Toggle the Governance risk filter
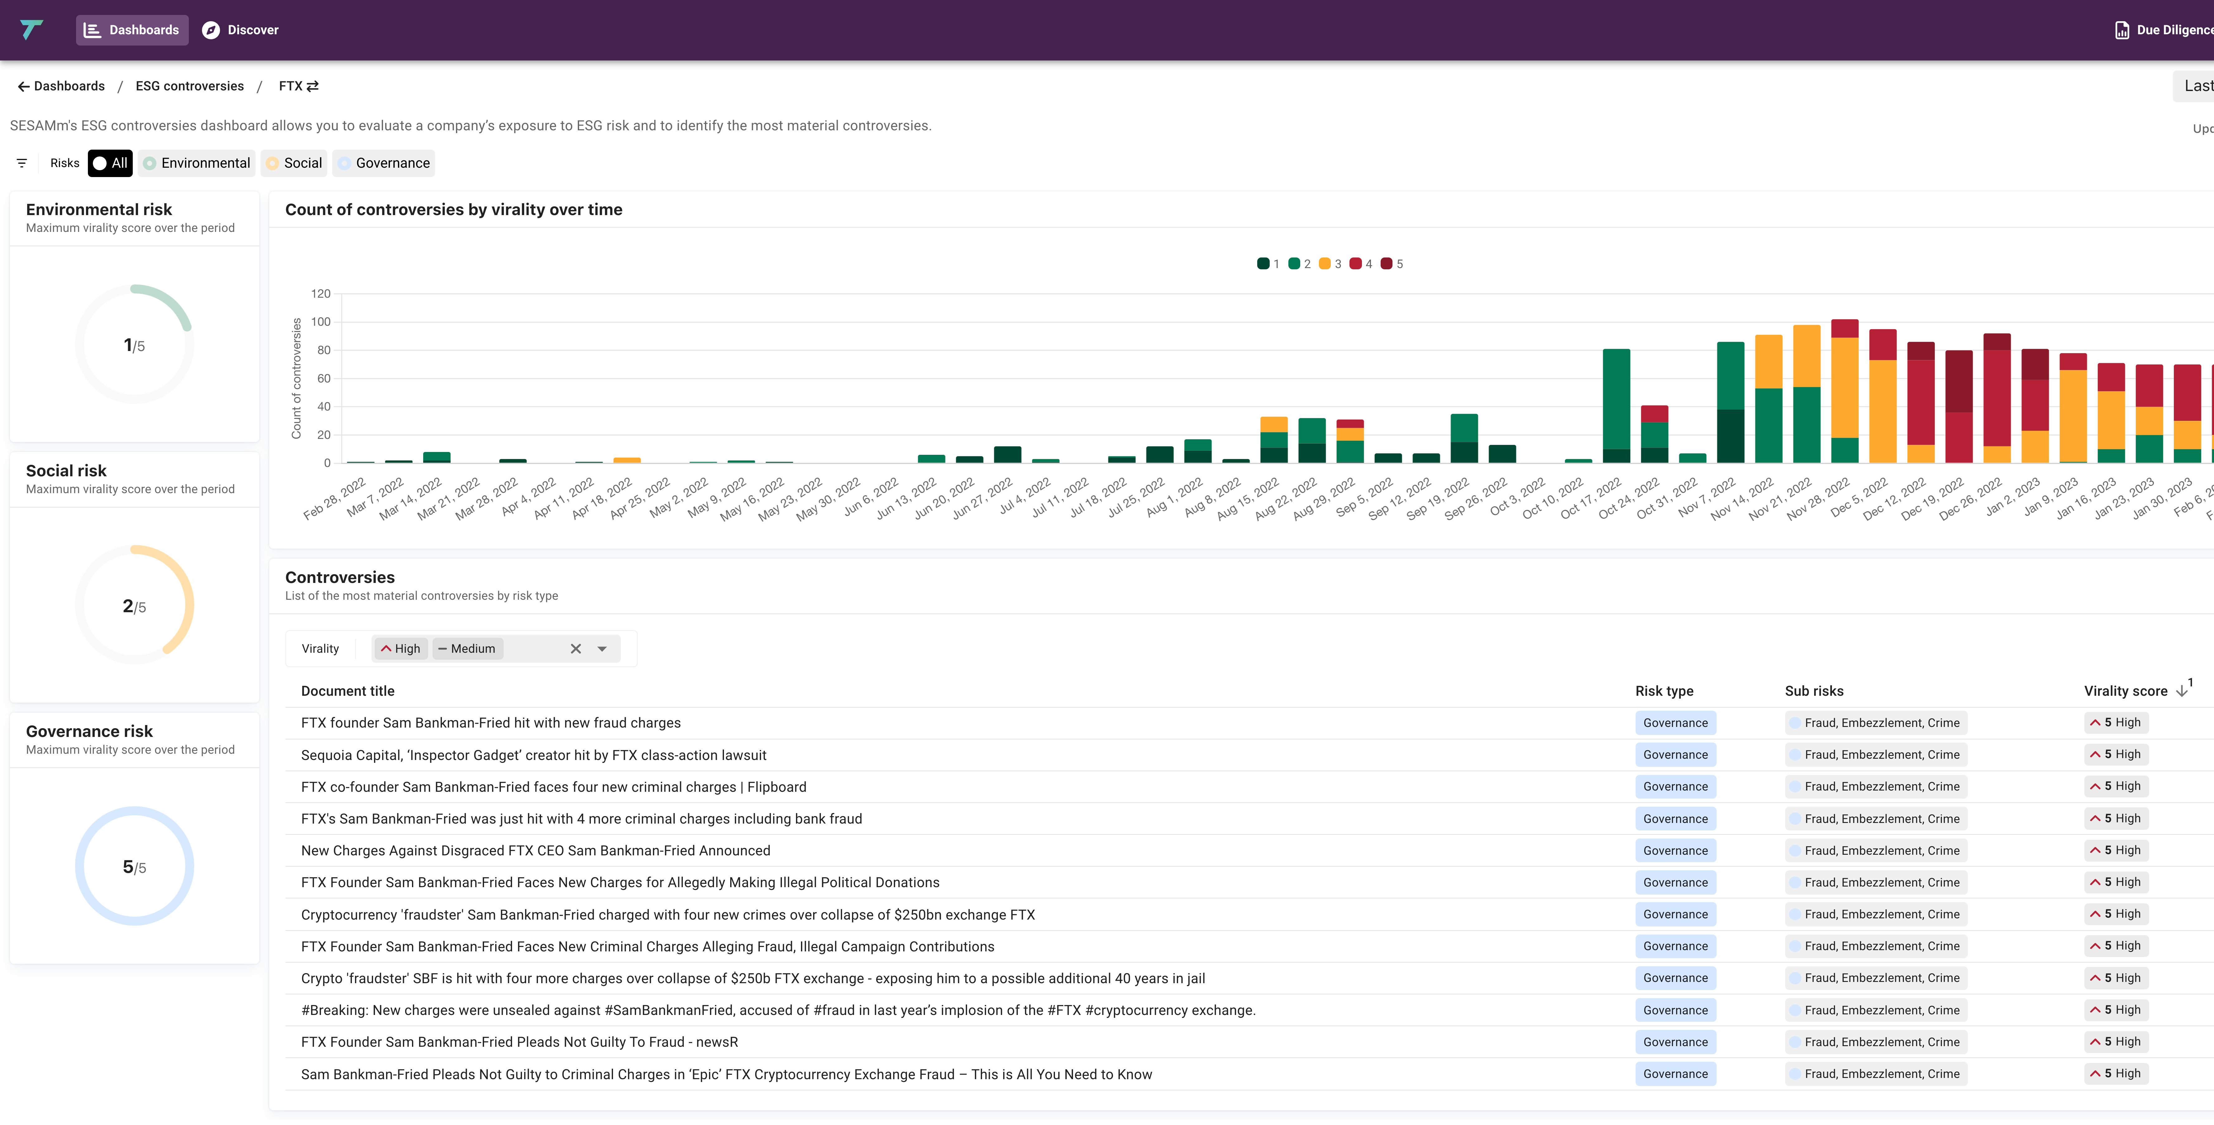This screenshot has width=2214, height=1125. coord(384,163)
